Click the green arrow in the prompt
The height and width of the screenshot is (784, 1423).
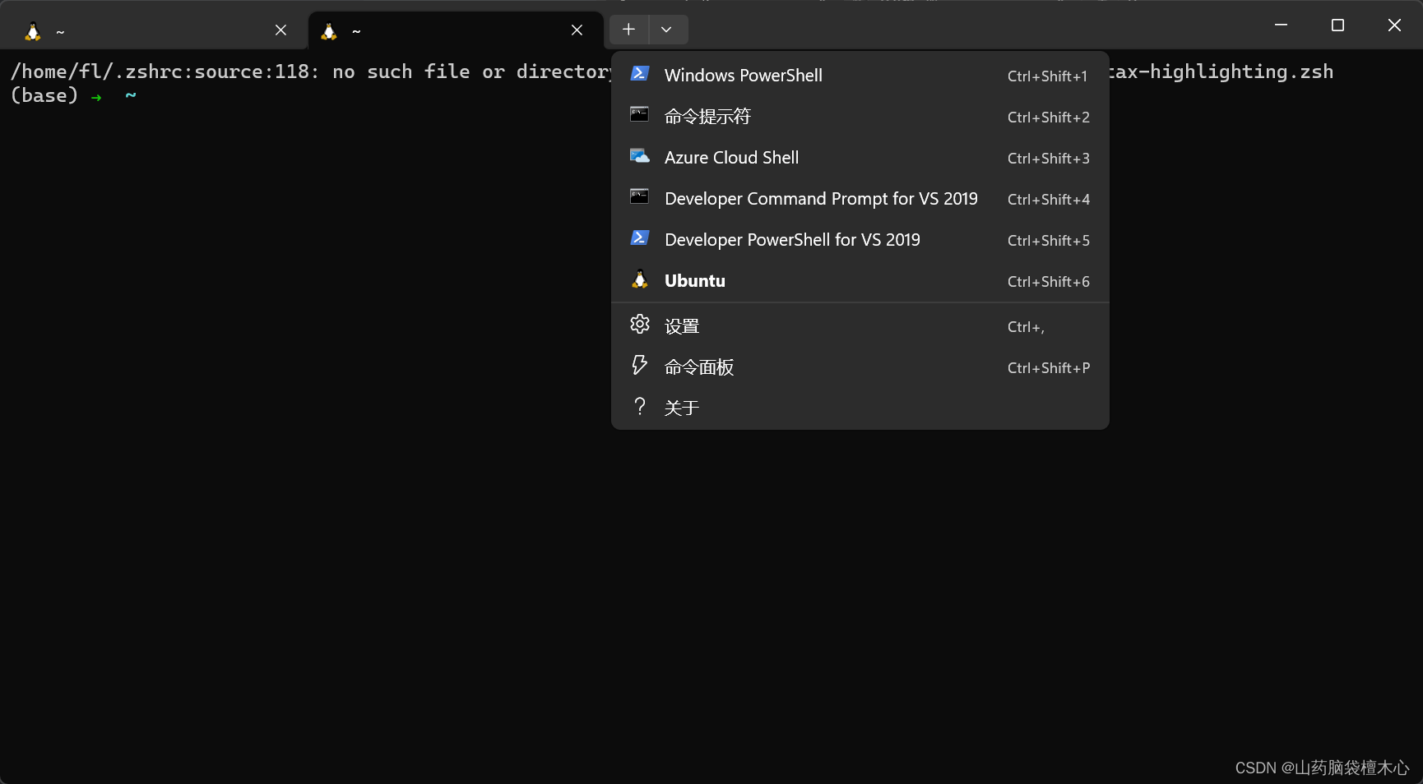pos(96,97)
